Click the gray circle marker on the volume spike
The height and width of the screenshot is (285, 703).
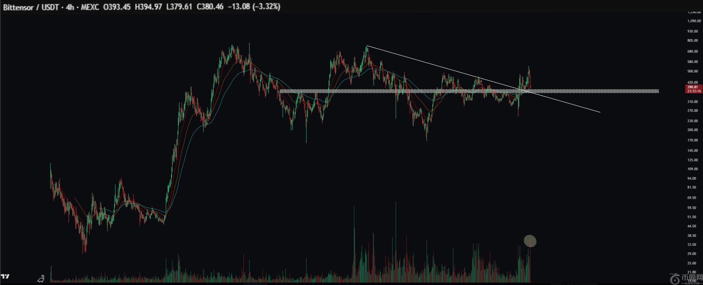530,241
